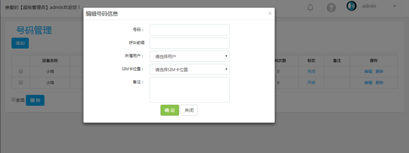This screenshot has width=409, height=153.
Task: Toggle the 全选 checkbox
Action: [13, 100]
